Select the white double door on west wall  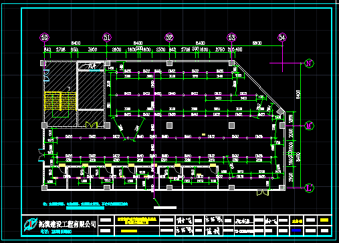[x=41, y=155]
